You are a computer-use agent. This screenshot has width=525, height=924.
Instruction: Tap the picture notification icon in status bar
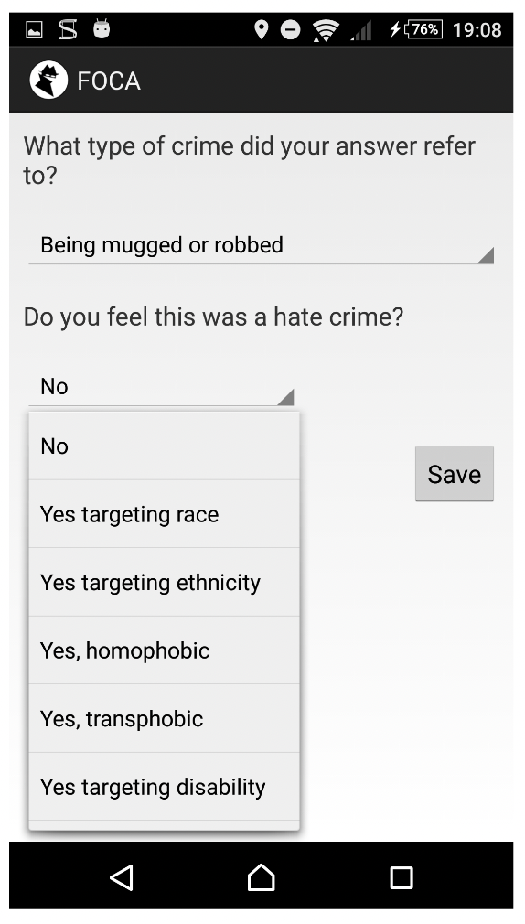(35, 29)
